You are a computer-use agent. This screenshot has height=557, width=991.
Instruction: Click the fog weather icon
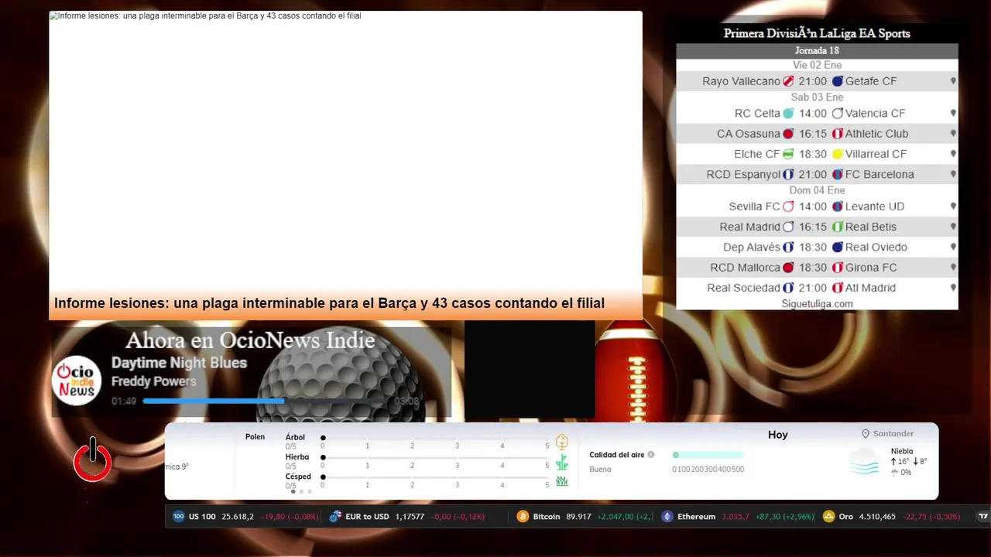tap(864, 462)
